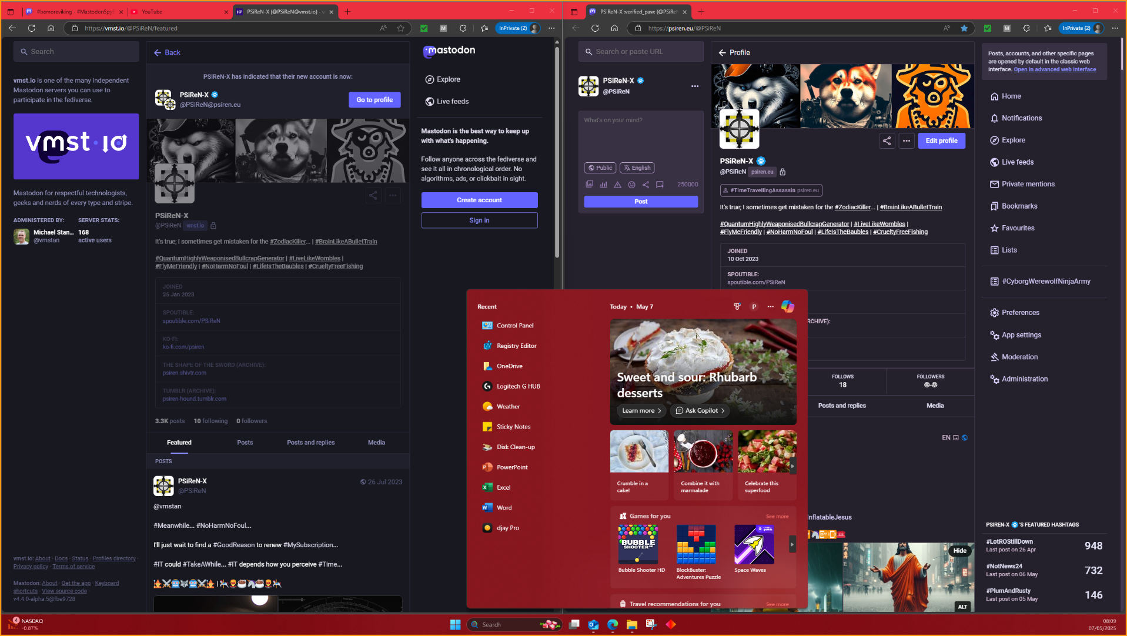
Task: Click the Sign in button
Action: (479, 220)
